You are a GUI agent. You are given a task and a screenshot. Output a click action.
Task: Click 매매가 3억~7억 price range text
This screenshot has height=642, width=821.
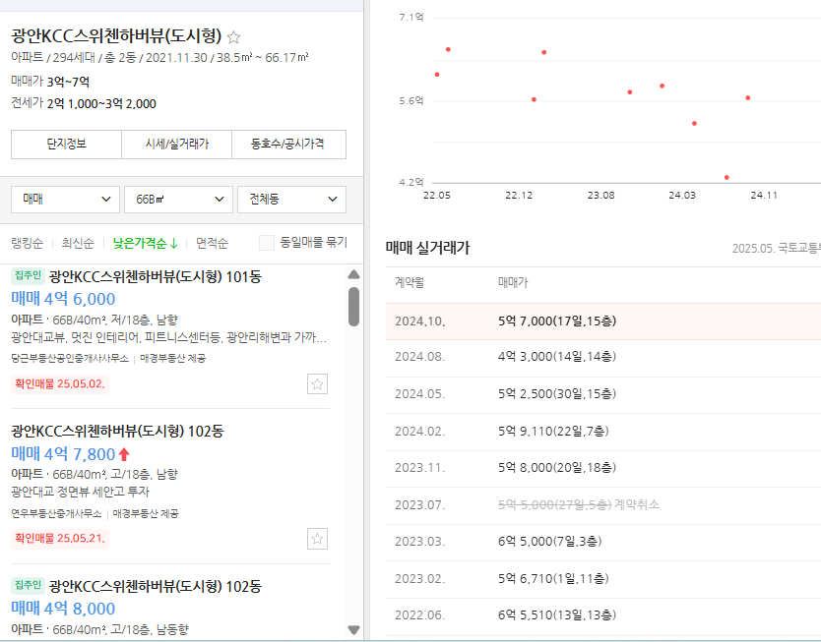50,82
